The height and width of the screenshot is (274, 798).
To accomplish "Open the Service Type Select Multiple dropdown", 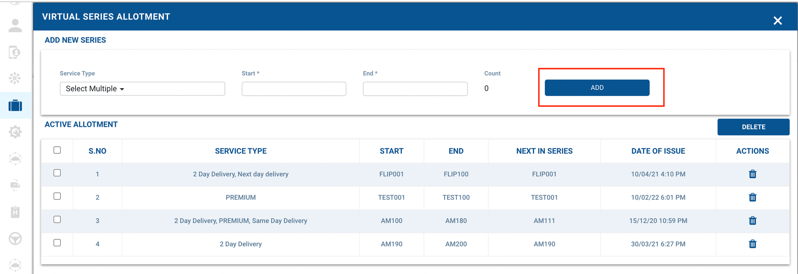I will [142, 89].
